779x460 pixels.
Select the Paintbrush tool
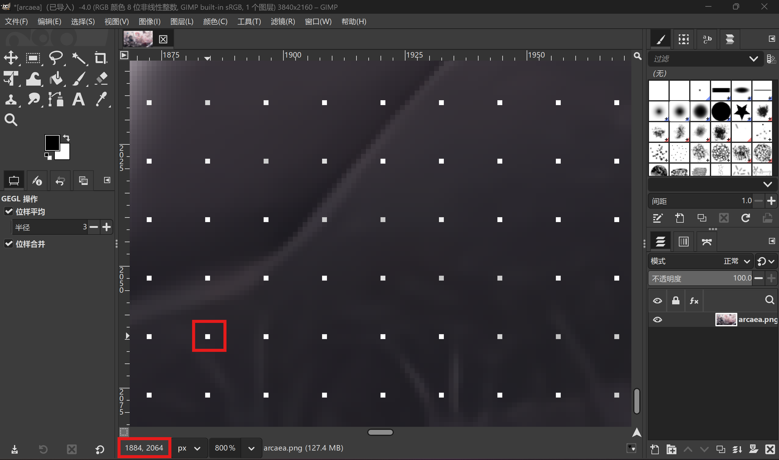pyautogui.click(x=79, y=78)
